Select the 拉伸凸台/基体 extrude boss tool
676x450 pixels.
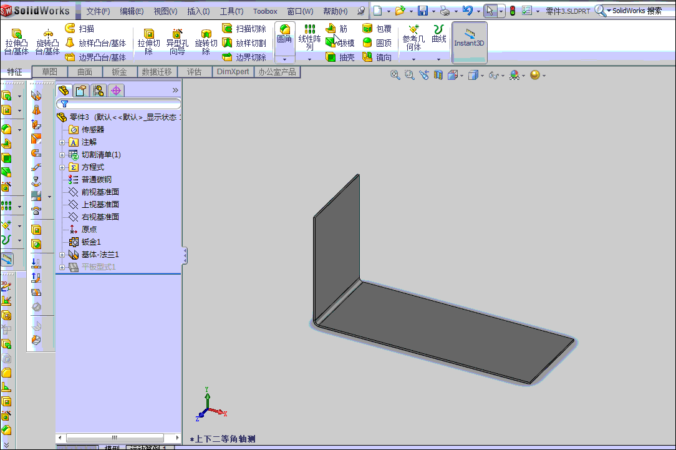tap(16, 42)
